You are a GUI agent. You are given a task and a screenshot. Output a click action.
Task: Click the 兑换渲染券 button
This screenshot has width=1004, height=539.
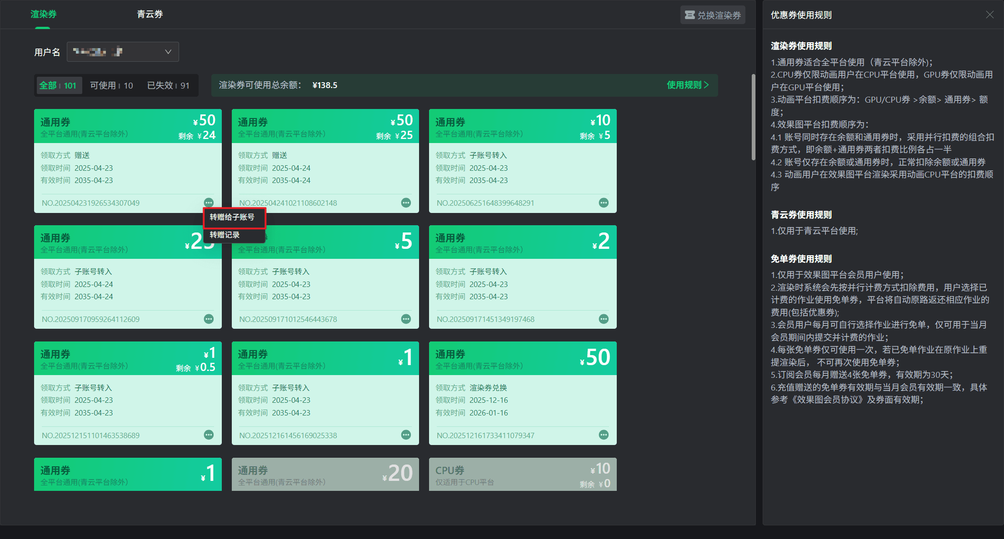[712, 15]
